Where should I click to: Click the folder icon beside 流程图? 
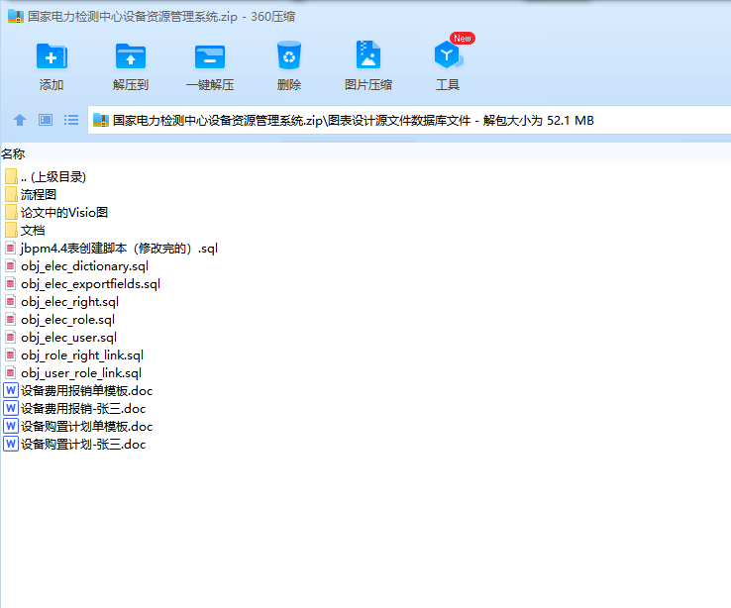[x=11, y=195]
